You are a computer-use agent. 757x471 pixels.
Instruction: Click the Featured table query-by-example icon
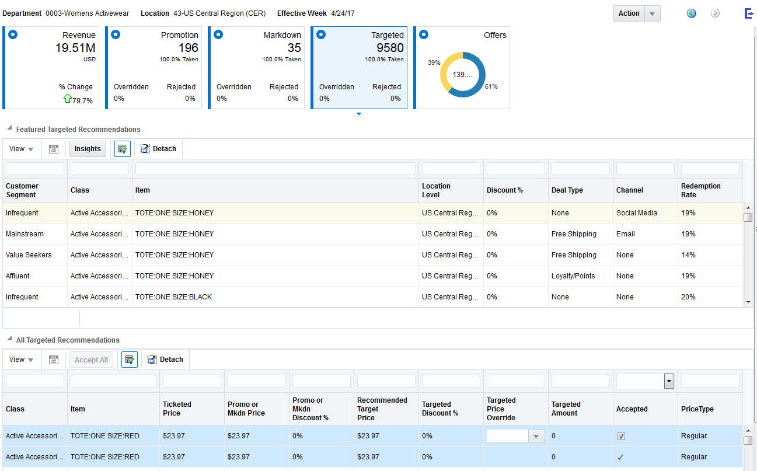click(123, 149)
